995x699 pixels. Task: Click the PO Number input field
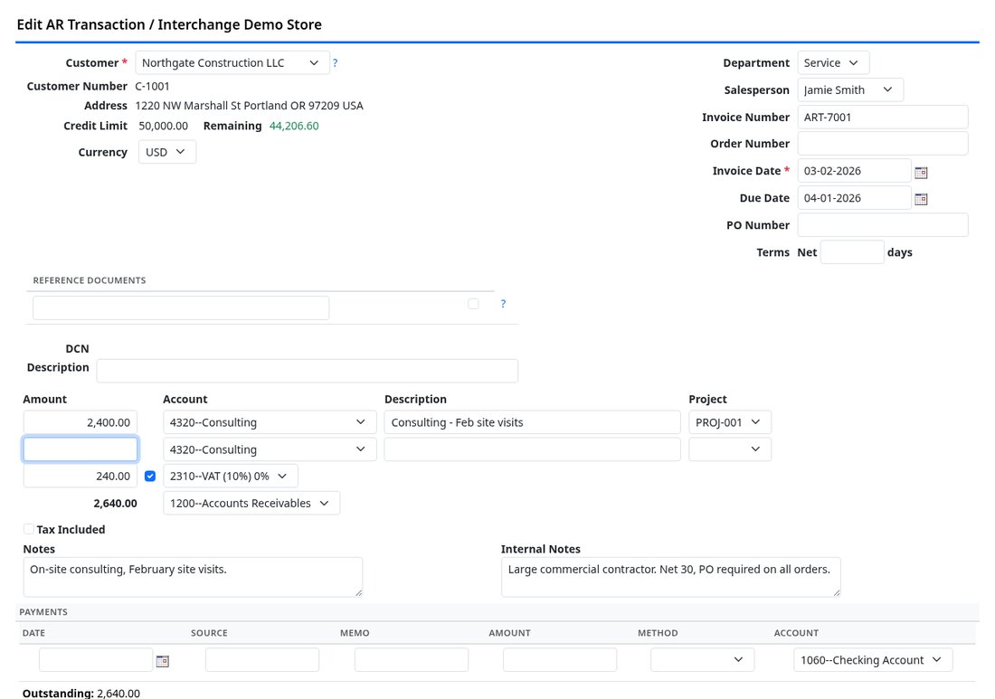[x=883, y=225]
